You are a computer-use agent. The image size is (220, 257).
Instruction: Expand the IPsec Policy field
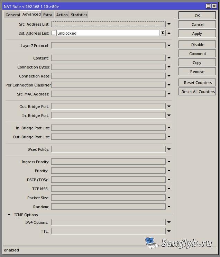(x=169, y=149)
